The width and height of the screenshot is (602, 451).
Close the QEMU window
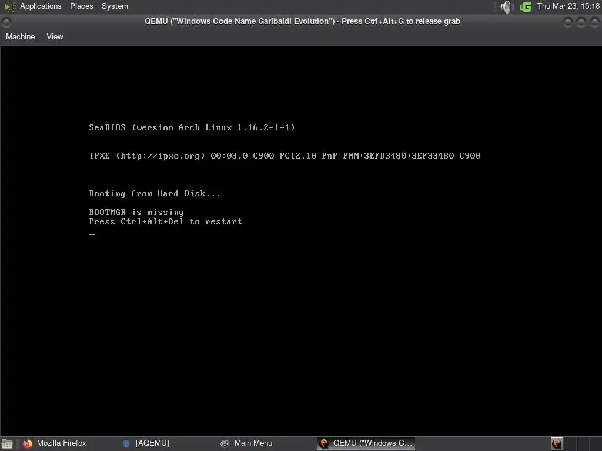click(x=595, y=22)
